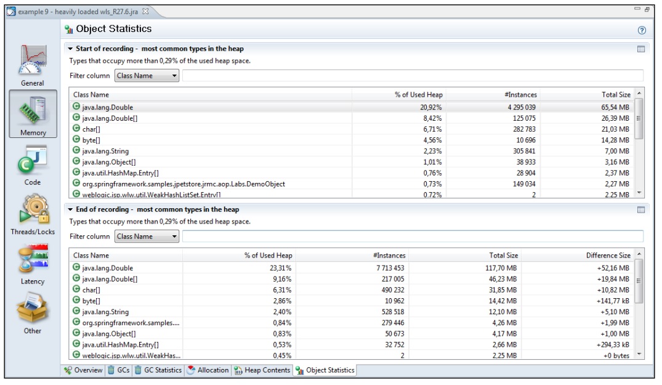Click table settings icon for End of recording

[641, 209]
